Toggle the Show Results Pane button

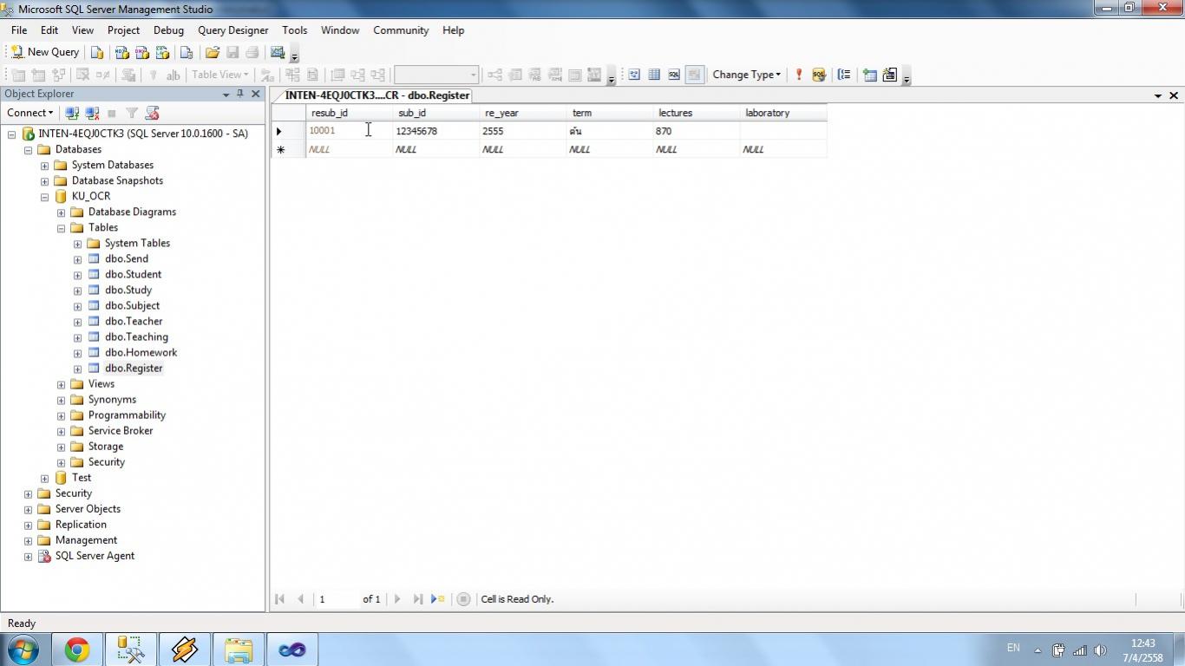tap(694, 75)
